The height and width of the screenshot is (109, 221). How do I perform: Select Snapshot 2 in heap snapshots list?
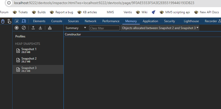[29, 60]
